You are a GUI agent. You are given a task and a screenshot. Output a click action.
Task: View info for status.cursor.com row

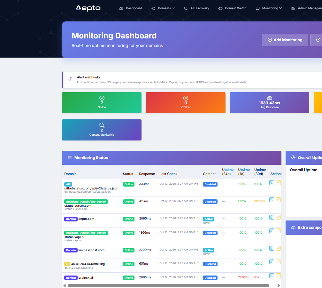272,200
